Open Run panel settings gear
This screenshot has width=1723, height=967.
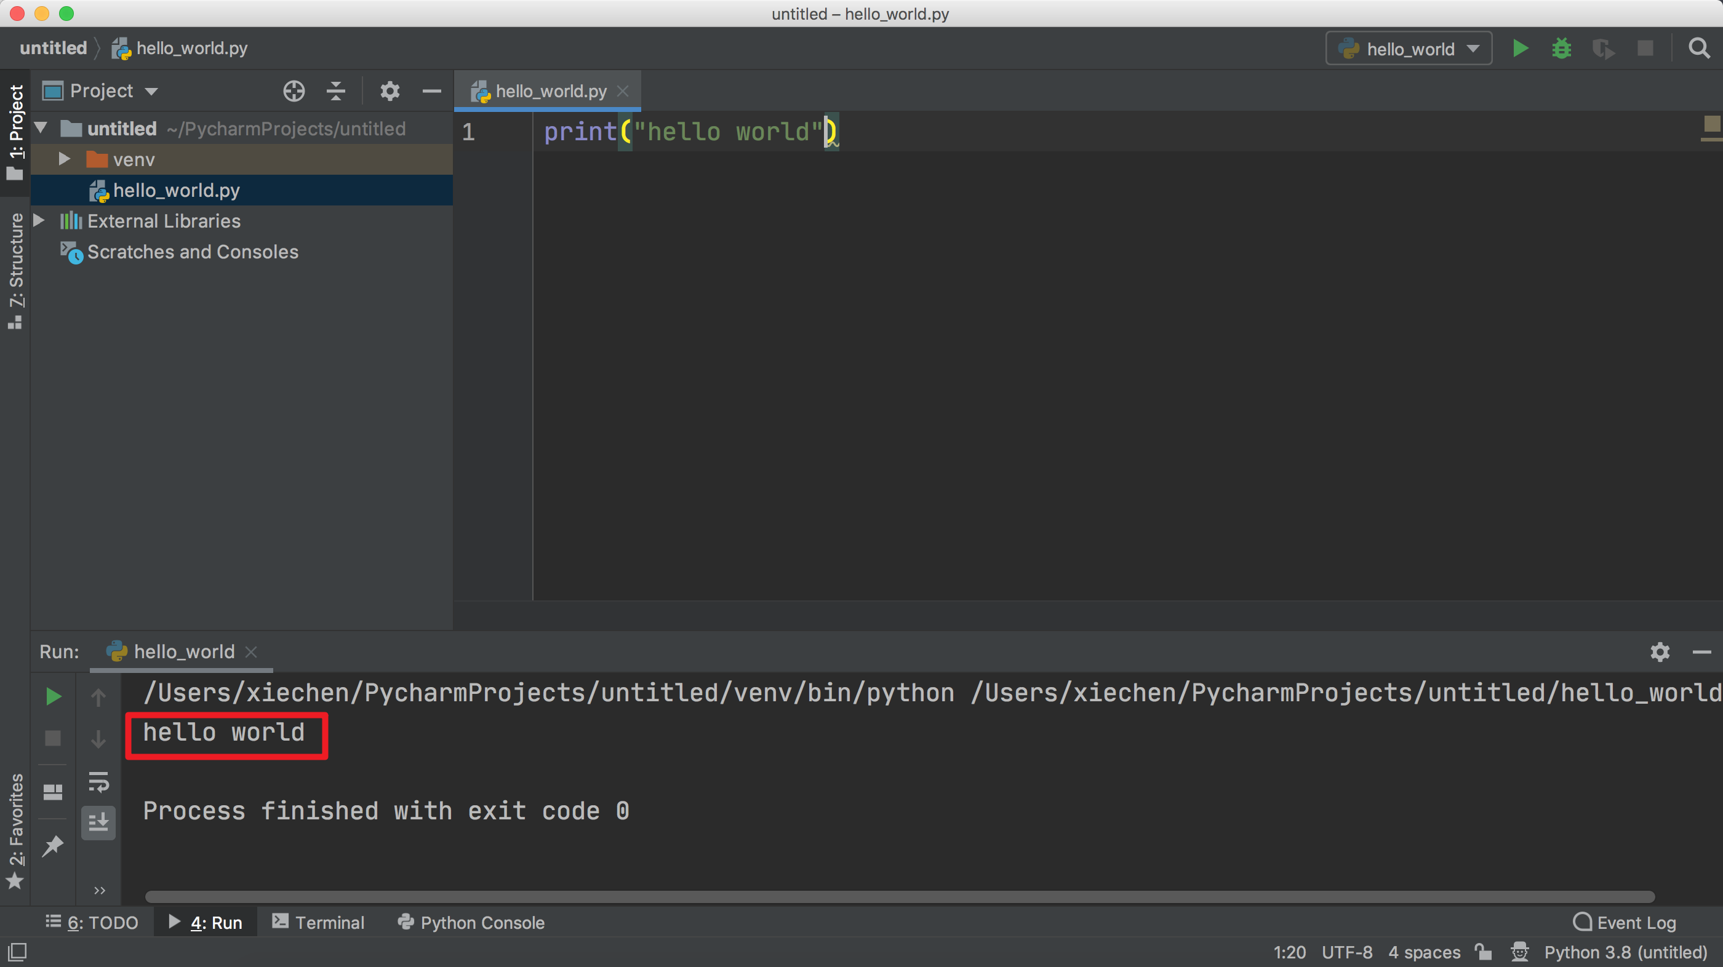tap(1660, 652)
